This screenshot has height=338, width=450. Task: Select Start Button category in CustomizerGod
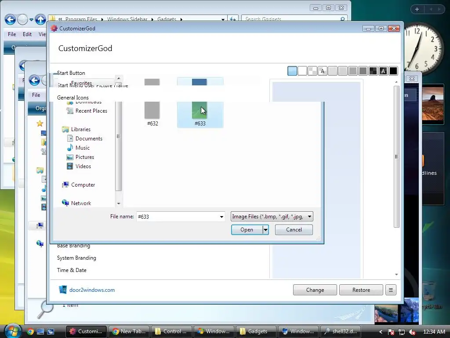71,73
